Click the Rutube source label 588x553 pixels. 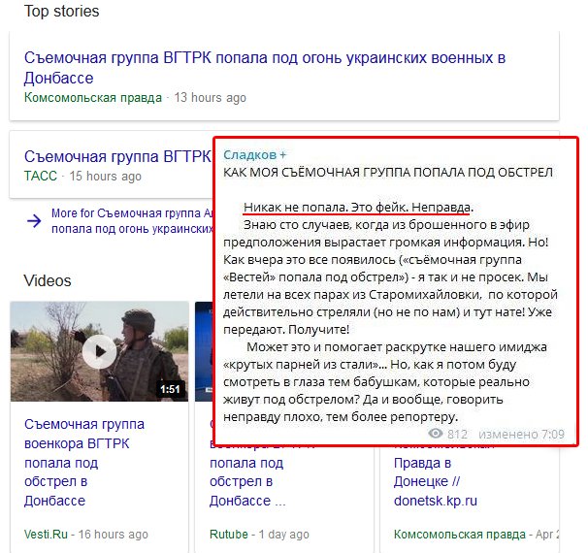point(229,535)
